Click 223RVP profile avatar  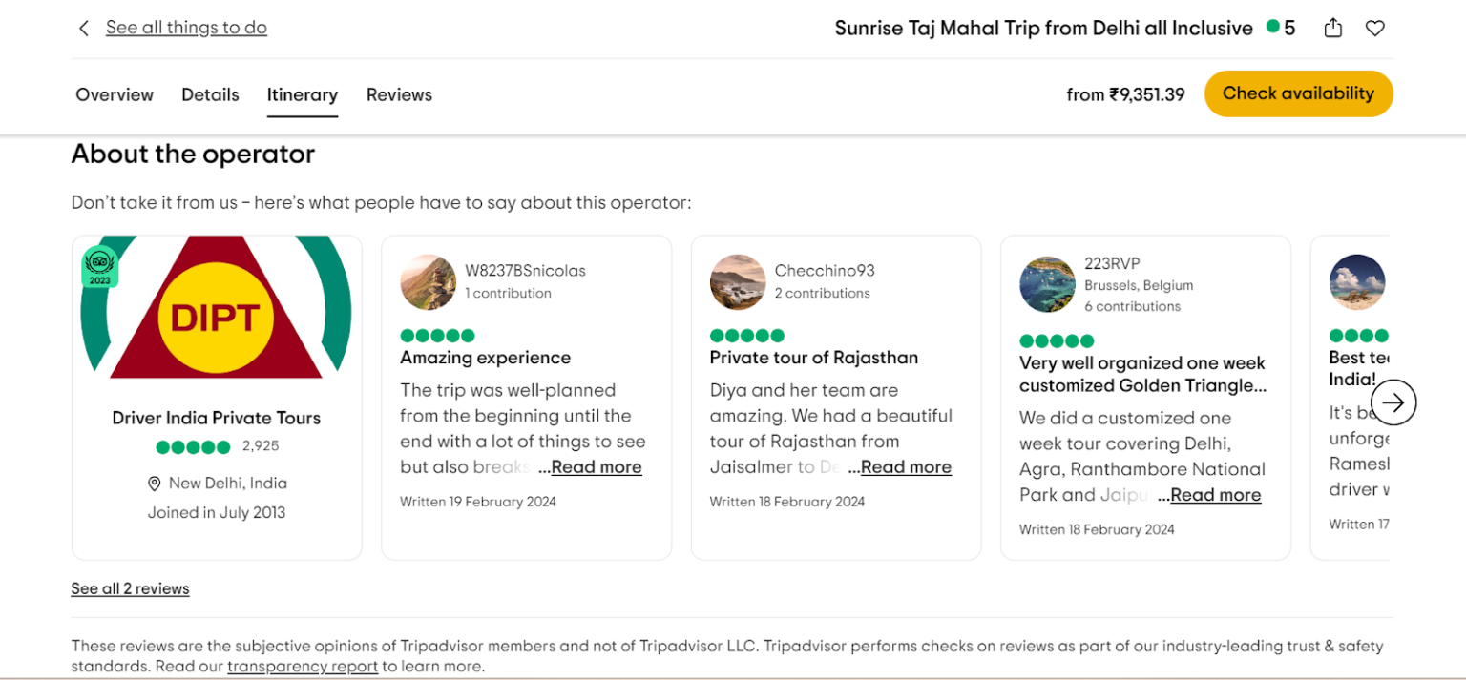point(1047,284)
